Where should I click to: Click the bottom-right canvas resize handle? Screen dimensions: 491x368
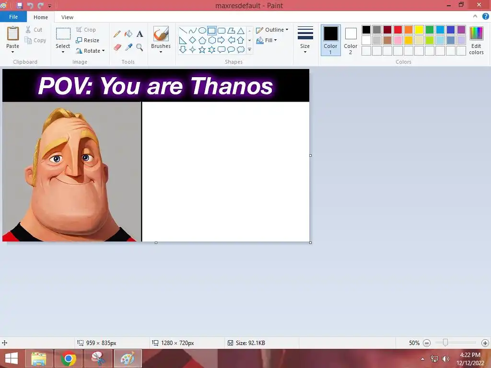click(x=310, y=242)
